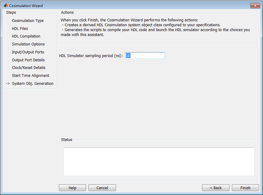263x195 pixels.
Task: Open Help for the wizard
Action: point(72,188)
